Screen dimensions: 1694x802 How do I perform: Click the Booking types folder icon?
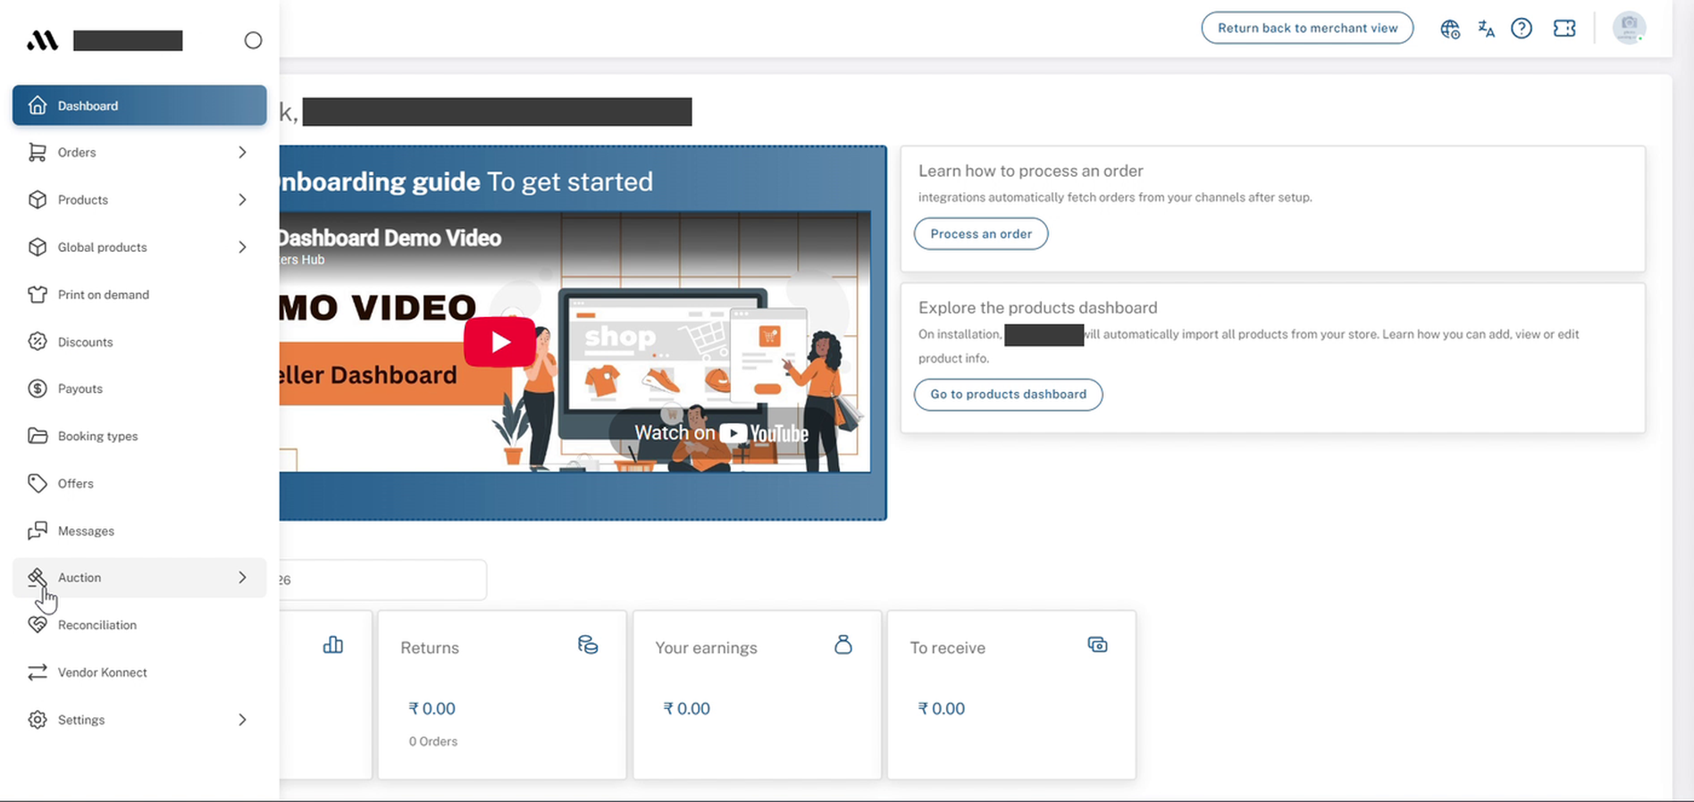tap(38, 436)
